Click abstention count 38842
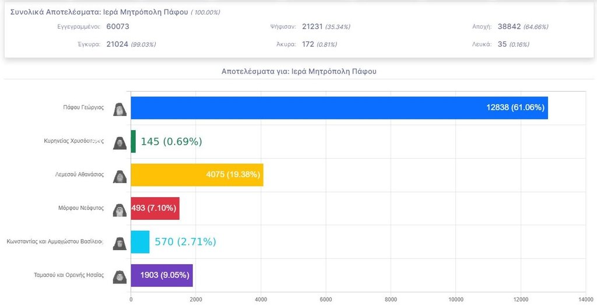This screenshot has height=305, width=597. click(x=509, y=27)
